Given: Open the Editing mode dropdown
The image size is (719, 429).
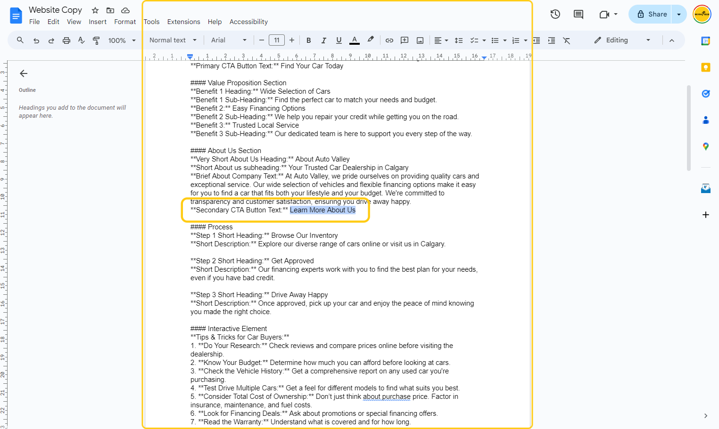Looking at the screenshot, I should click(x=622, y=40).
